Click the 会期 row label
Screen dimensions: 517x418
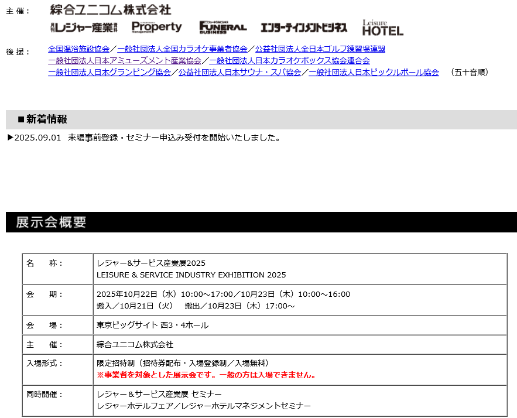coord(44,294)
